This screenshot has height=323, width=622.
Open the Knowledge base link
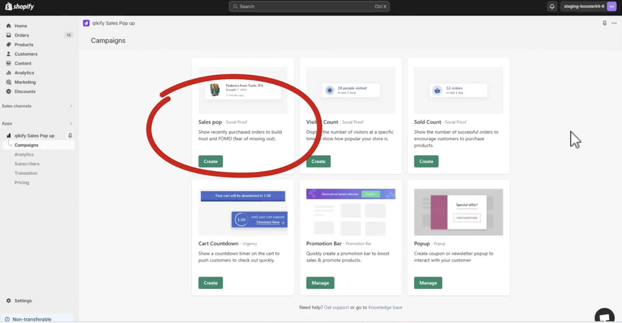coord(385,307)
